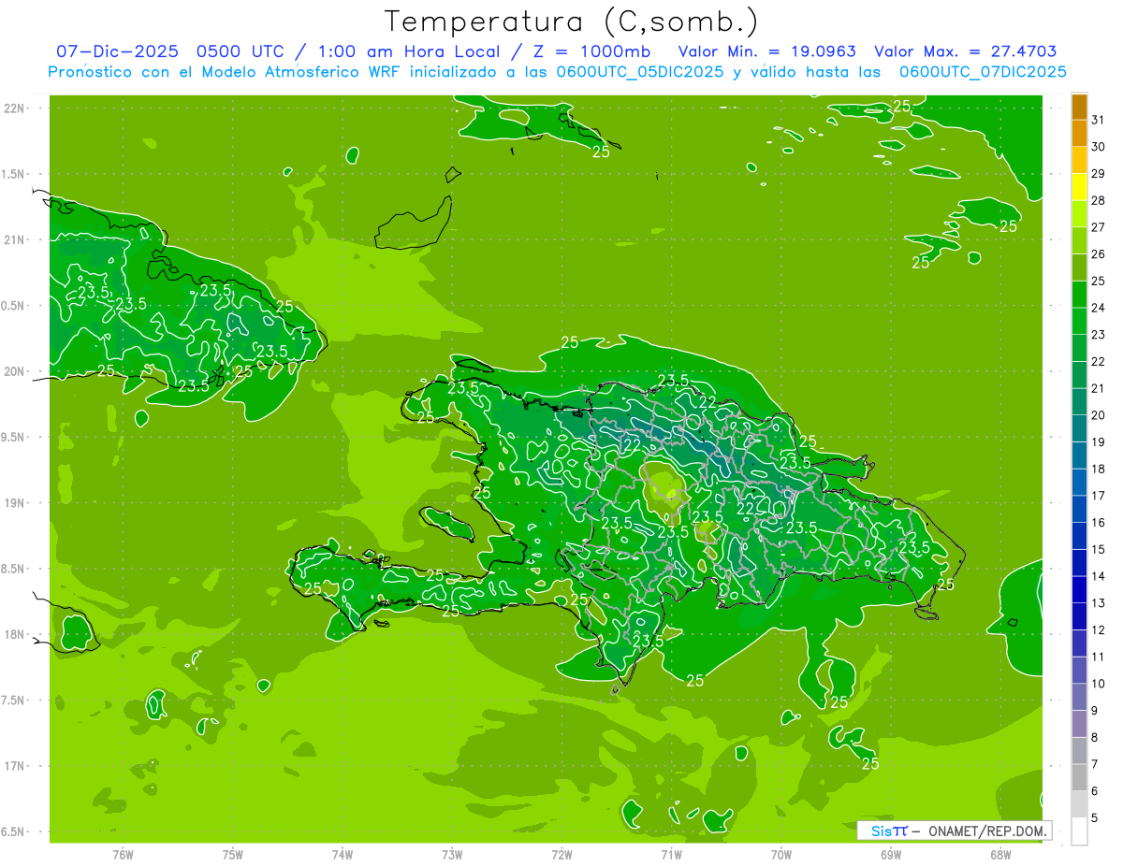Click the '17N' latitude axis label

pyautogui.click(x=16, y=766)
